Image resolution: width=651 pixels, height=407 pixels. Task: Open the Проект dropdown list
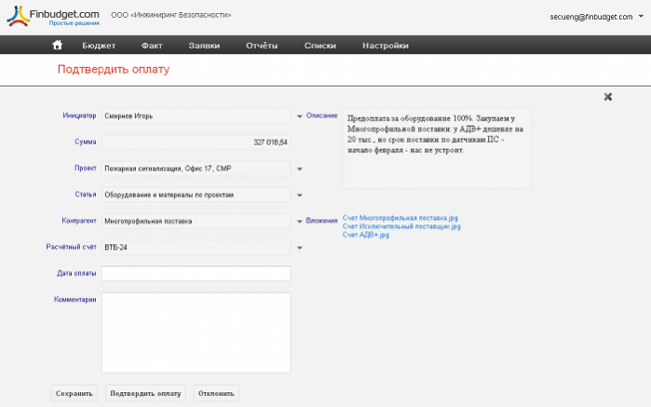tap(300, 169)
